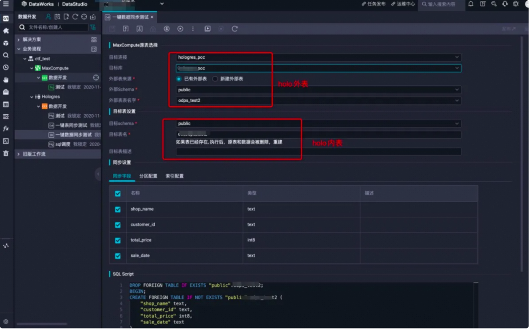Open the hamburger menu at top left

click(6, 4)
